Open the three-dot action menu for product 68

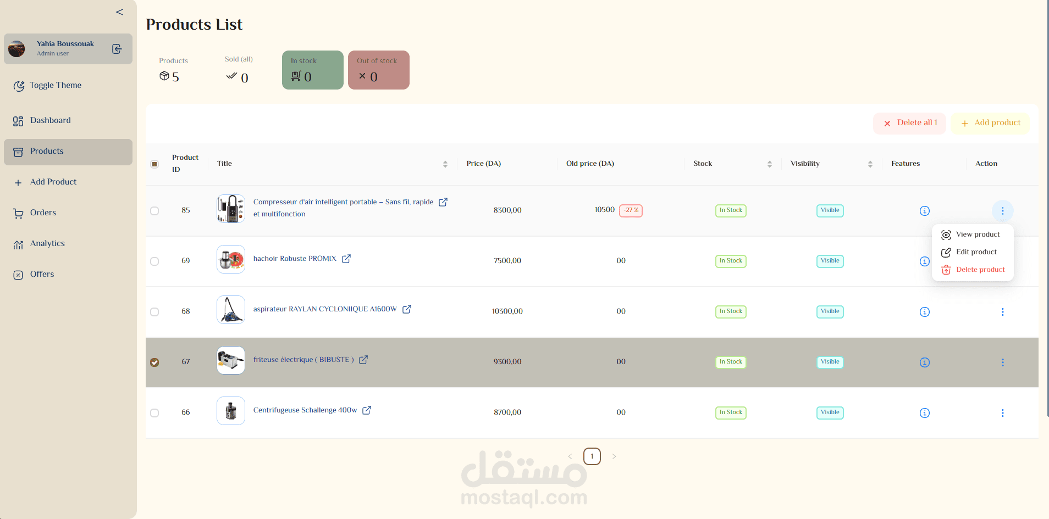click(x=1003, y=312)
